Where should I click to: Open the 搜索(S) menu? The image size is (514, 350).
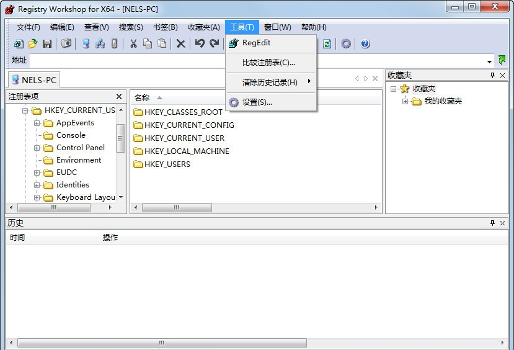pyautogui.click(x=131, y=27)
